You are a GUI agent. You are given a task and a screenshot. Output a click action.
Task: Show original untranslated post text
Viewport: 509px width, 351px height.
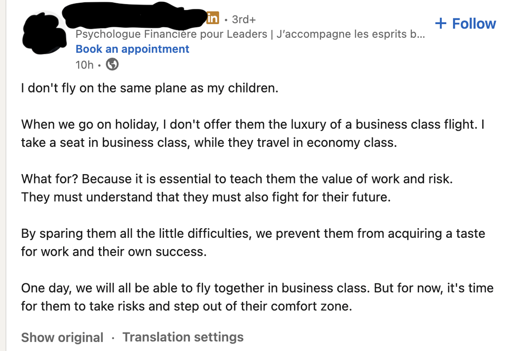click(x=62, y=337)
